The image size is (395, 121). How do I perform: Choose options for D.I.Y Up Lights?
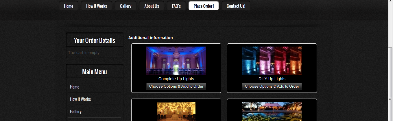272,86
